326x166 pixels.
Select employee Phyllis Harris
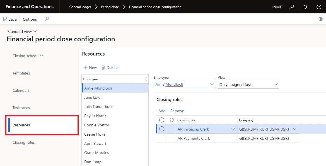point(115,116)
